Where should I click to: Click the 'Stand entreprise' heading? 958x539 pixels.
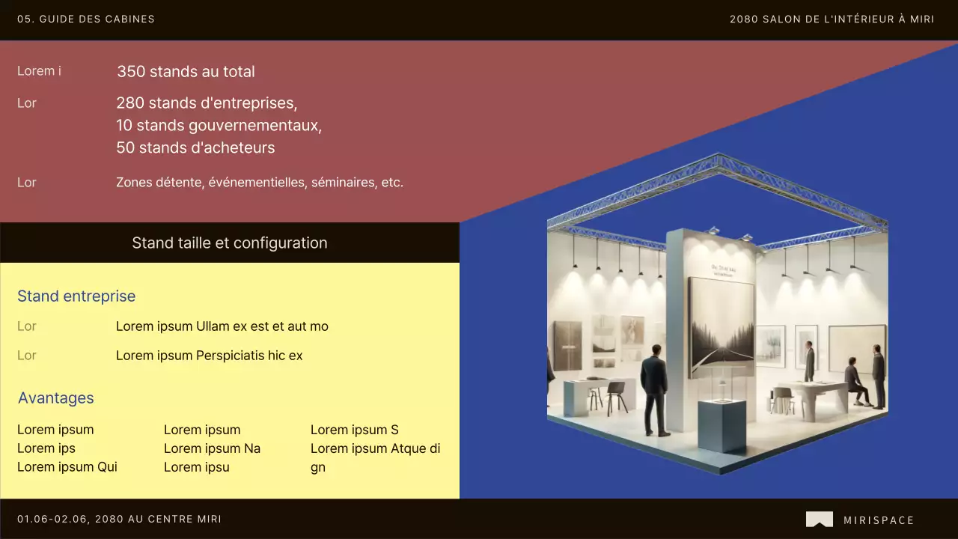pyautogui.click(x=76, y=296)
